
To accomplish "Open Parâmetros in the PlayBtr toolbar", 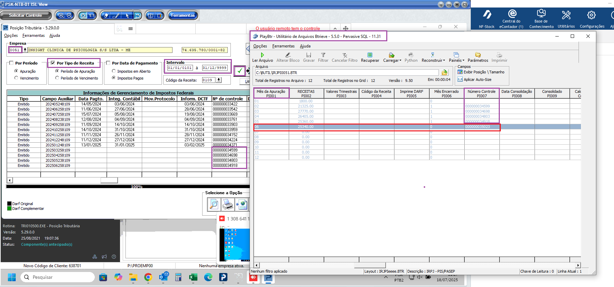I will pyautogui.click(x=478, y=55).
